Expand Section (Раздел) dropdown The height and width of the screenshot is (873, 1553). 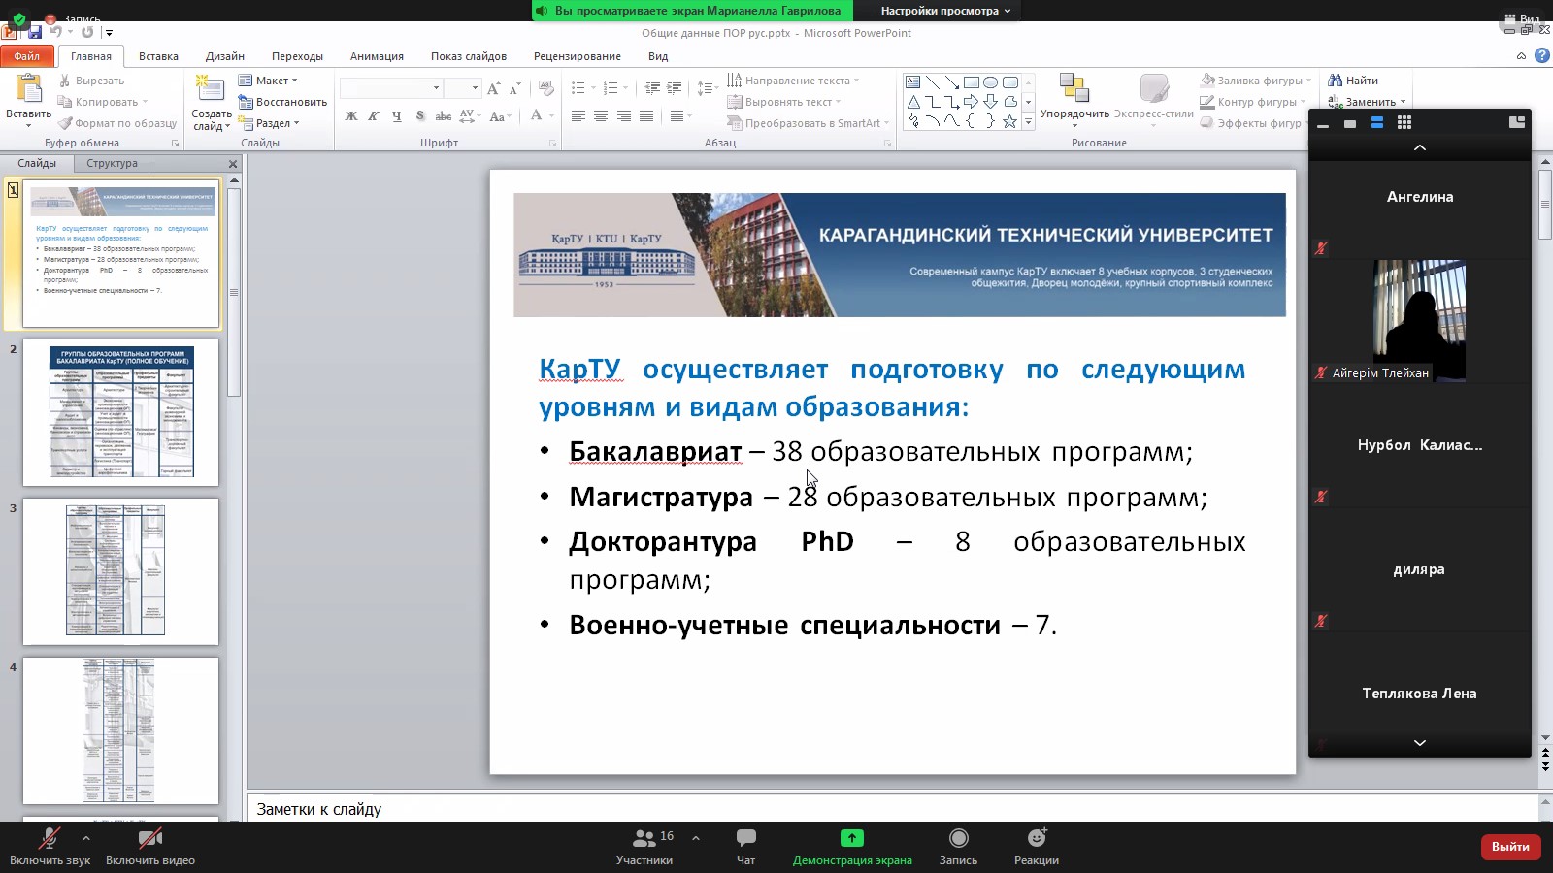tap(269, 123)
